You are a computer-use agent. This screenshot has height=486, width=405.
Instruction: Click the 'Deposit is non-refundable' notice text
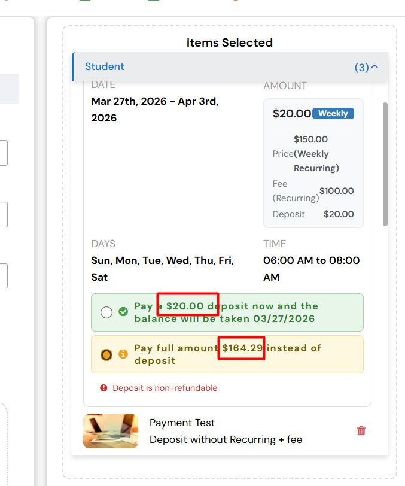pyautogui.click(x=165, y=388)
